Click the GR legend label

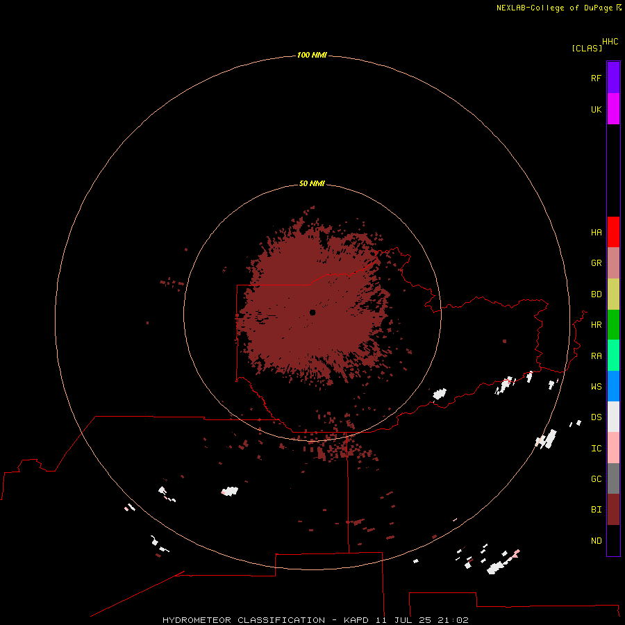(x=596, y=263)
